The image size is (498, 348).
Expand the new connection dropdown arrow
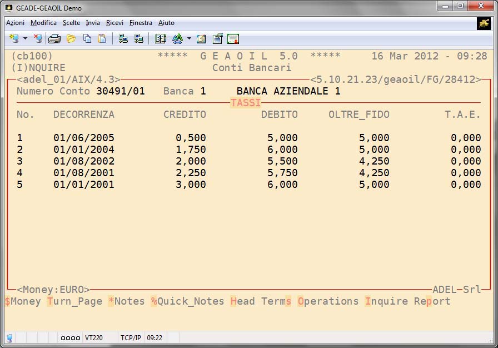tap(25, 38)
